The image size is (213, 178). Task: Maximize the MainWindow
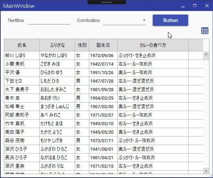click(x=195, y=6)
